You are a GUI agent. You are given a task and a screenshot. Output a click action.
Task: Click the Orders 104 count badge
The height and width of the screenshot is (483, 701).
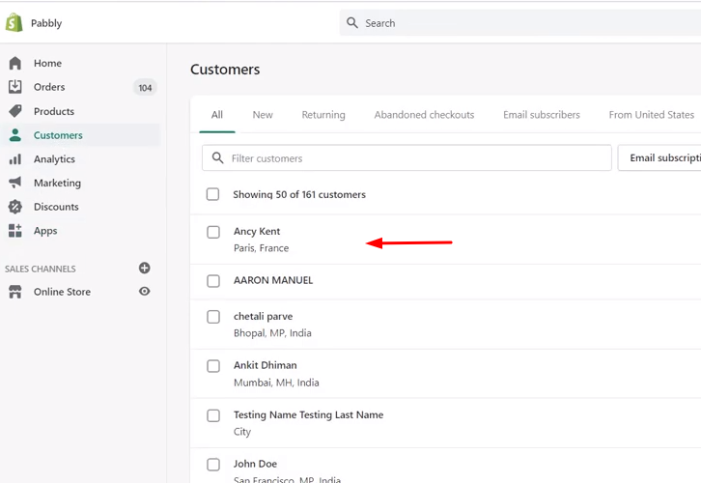coord(145,88)
